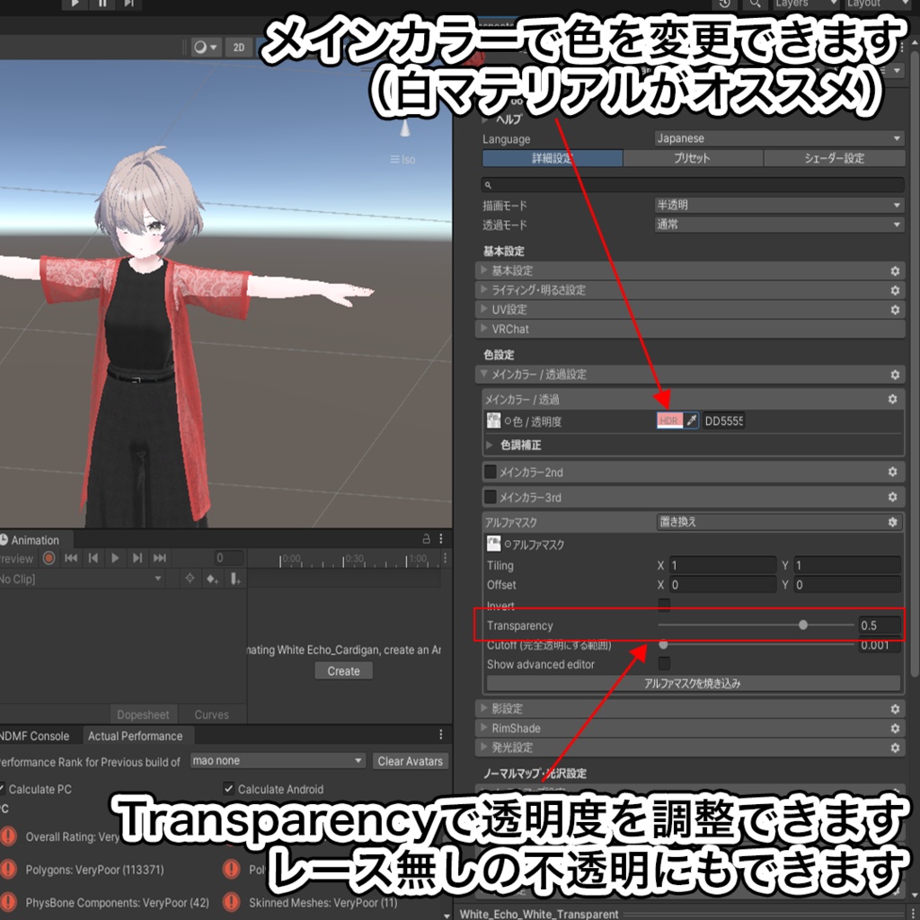This screenshot has height=920, width=920.
Task: Click the Cutoff slider handle
Action: (663, 644)
